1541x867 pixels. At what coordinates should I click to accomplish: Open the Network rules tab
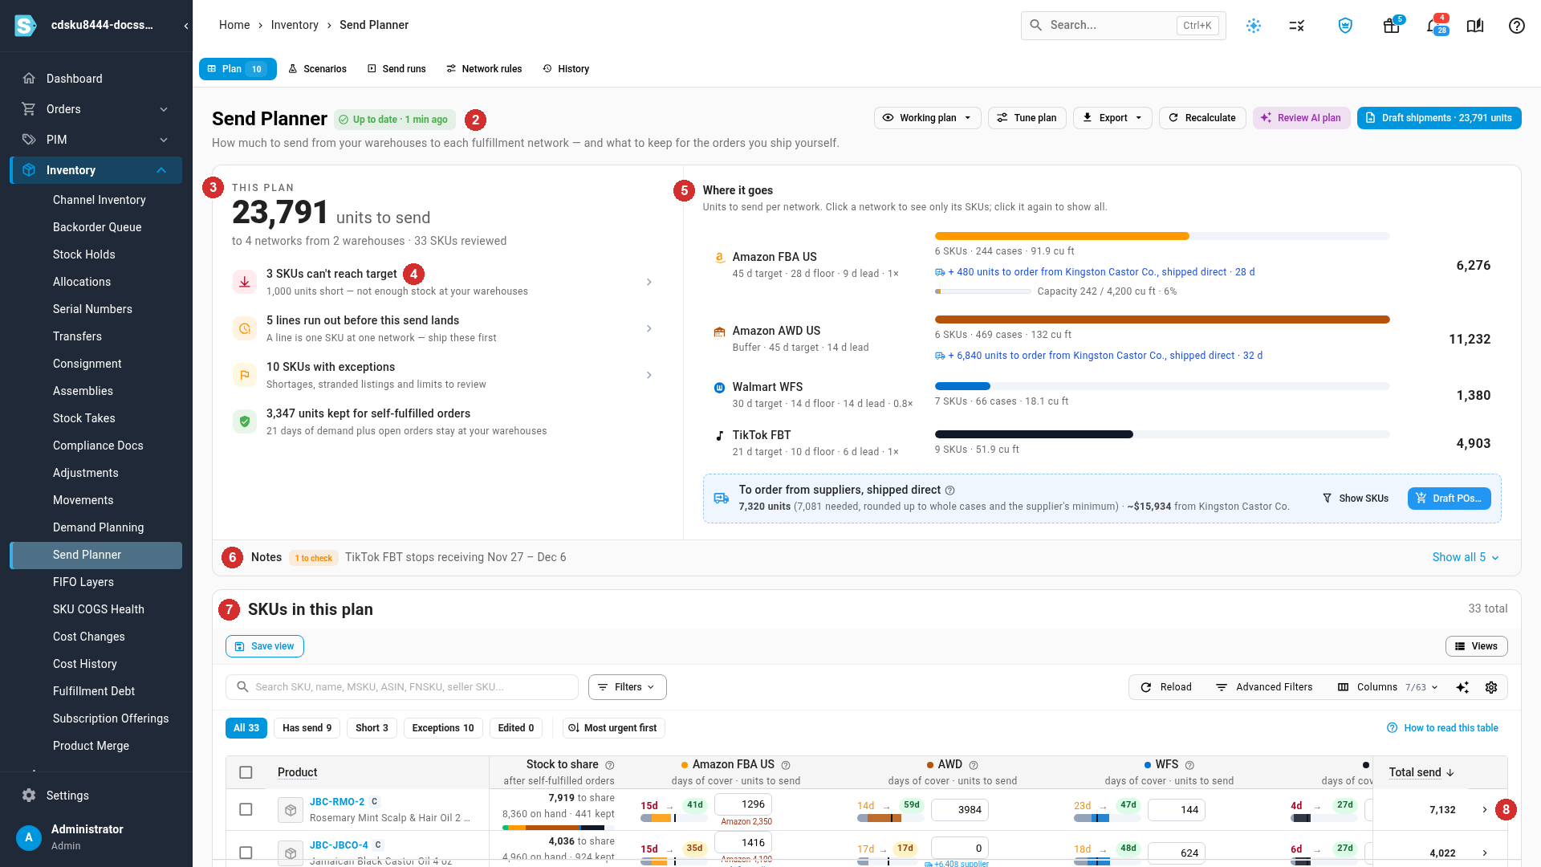click(484, 69)
